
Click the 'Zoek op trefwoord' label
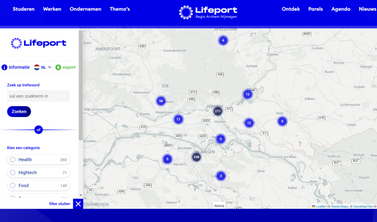23,85
